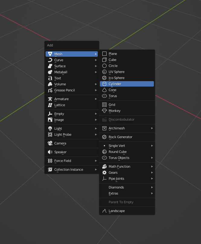
Task: Click the Plane square icon
Action: [104, 54]
